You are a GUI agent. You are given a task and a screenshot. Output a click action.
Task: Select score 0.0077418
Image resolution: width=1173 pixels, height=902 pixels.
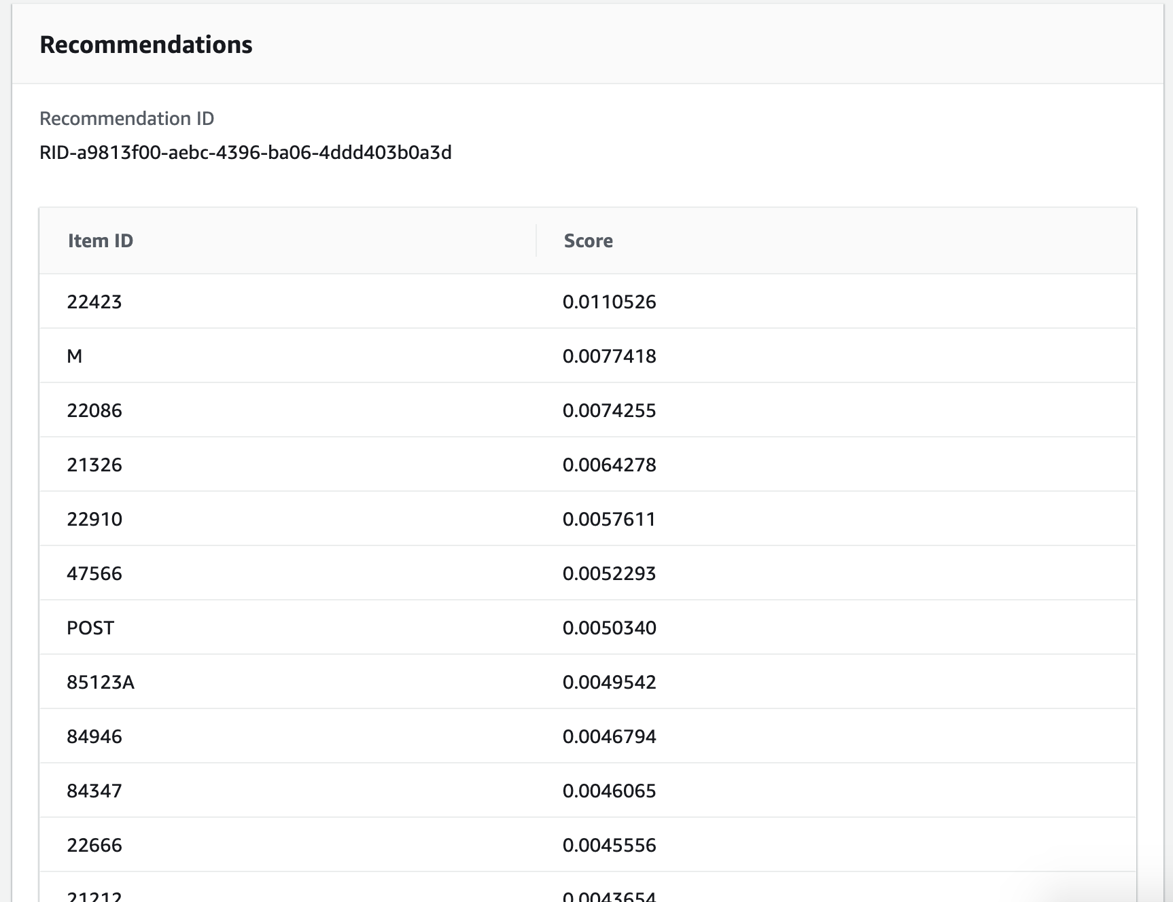pos(610,356)
